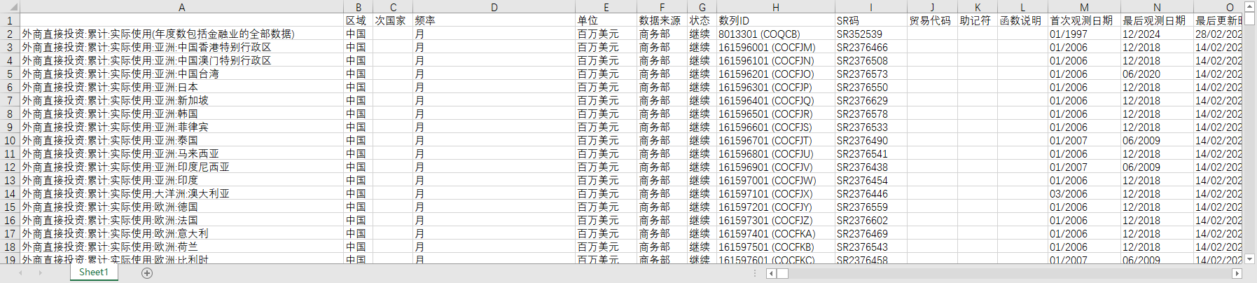The height and width of the screenshot is (283, 1257).
Task: Click the SR352539 cell
Action: pyautogui.click(x=871, y=34)
